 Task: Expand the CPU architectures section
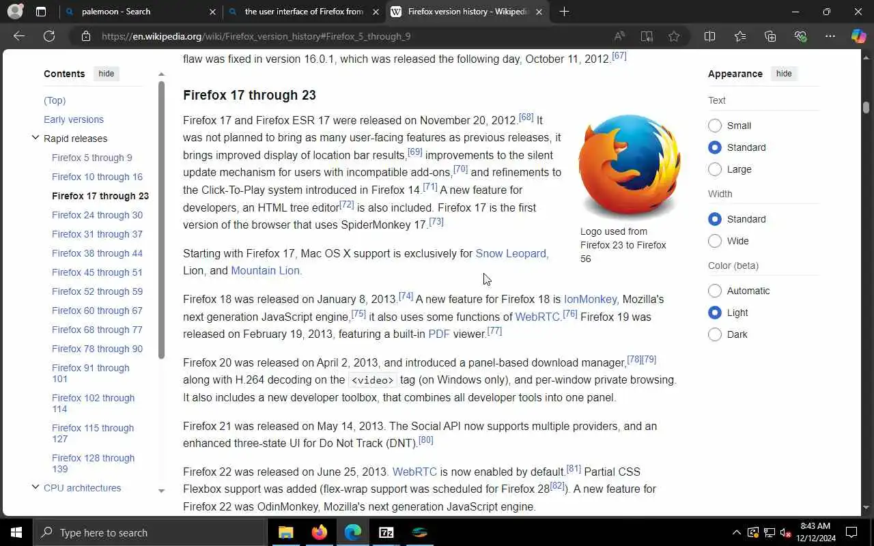(35, 487)
